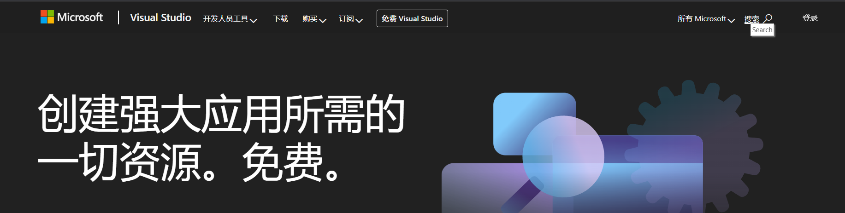This screenshot has height=213, width=845.
Task: Click the search magnifier icon
Action: pyautogui.click(x=768, y=18)
